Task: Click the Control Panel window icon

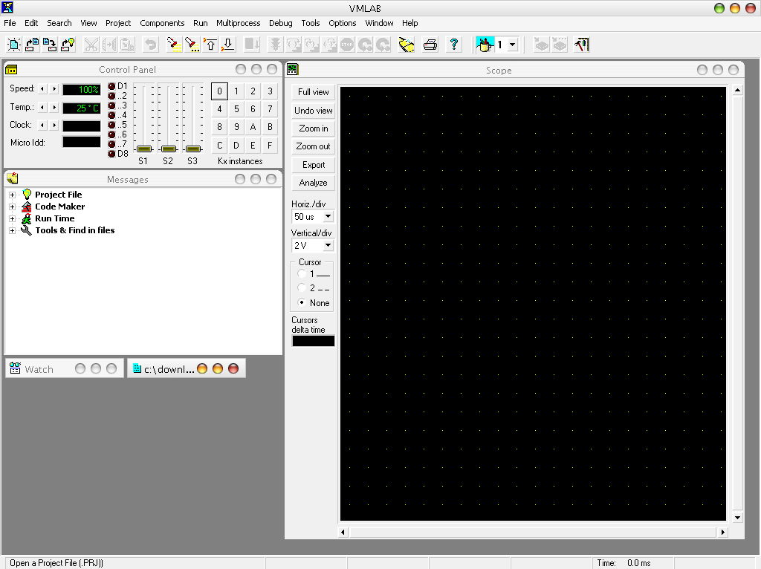Action: 11,70
